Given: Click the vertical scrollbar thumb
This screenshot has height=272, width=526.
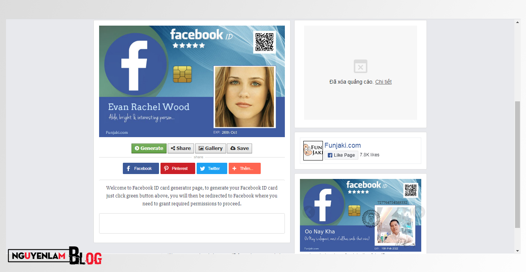Looking at the screenshot, I should (x=518, y=165).
